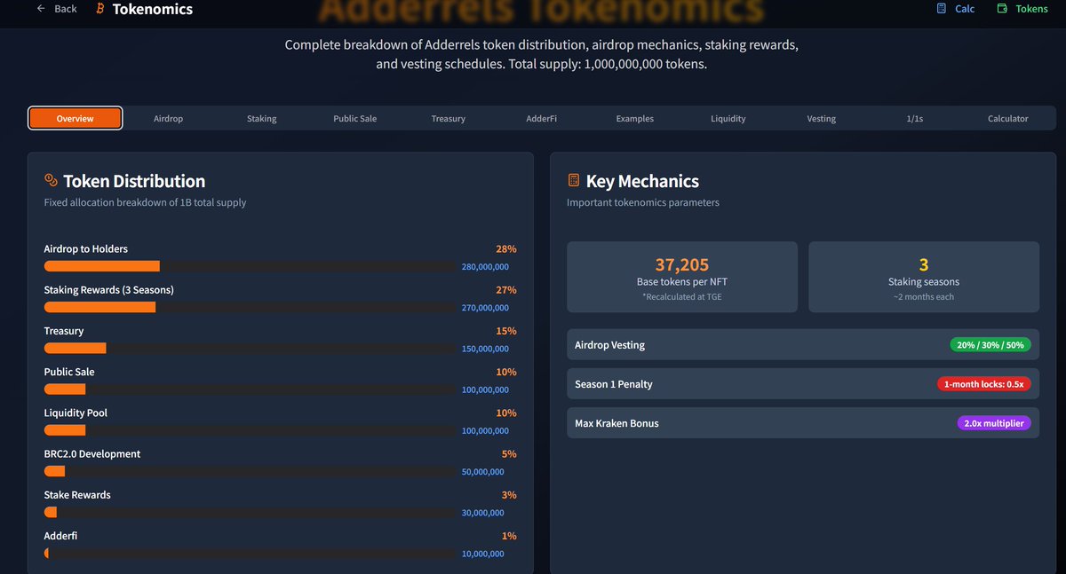Click the 3 Staking seasons card

click(x=924, y=277)
